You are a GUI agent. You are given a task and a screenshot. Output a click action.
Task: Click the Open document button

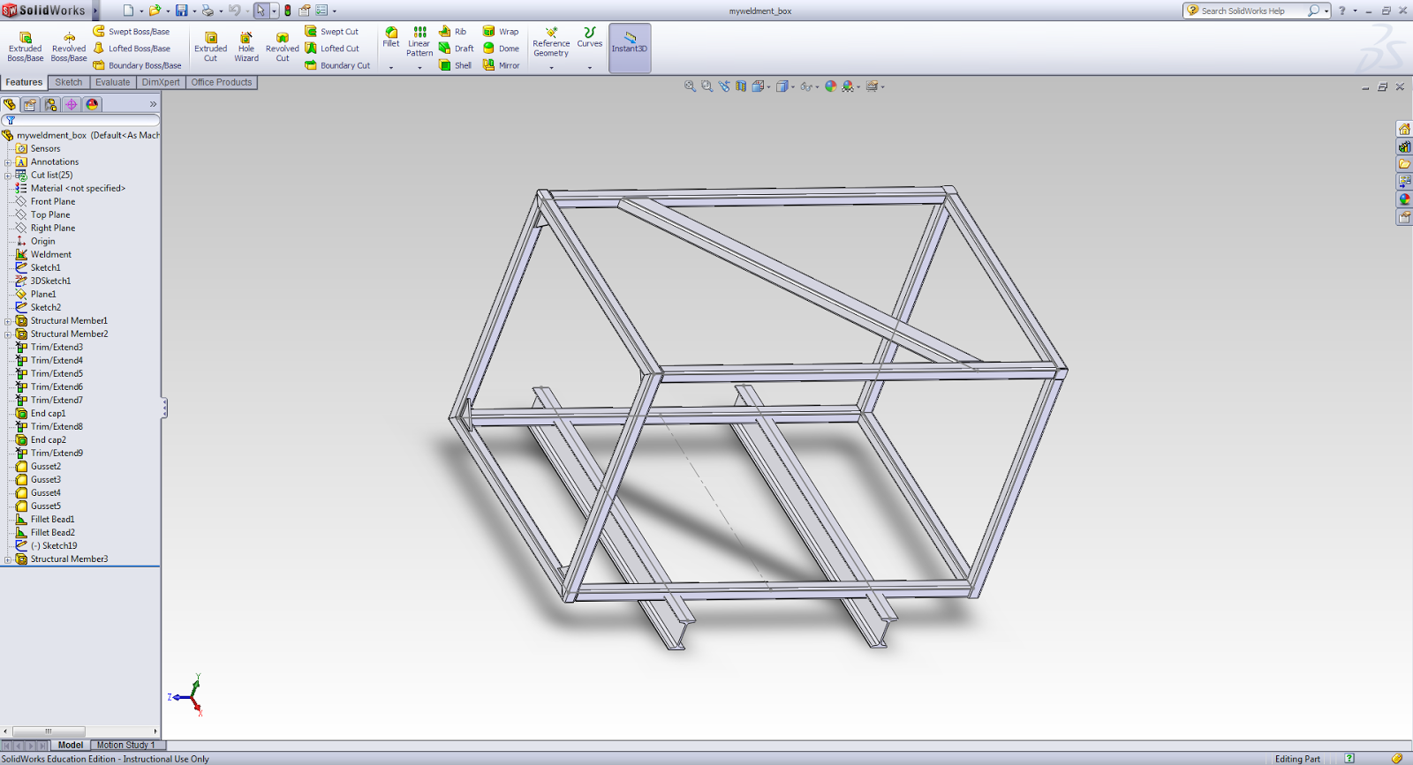155,11
